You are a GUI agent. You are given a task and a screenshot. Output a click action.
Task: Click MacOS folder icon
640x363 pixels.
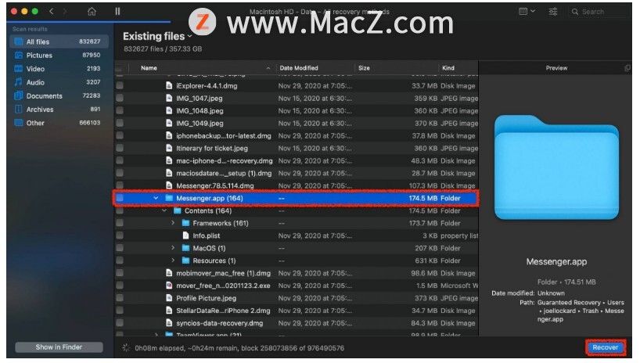click(185, 248)
